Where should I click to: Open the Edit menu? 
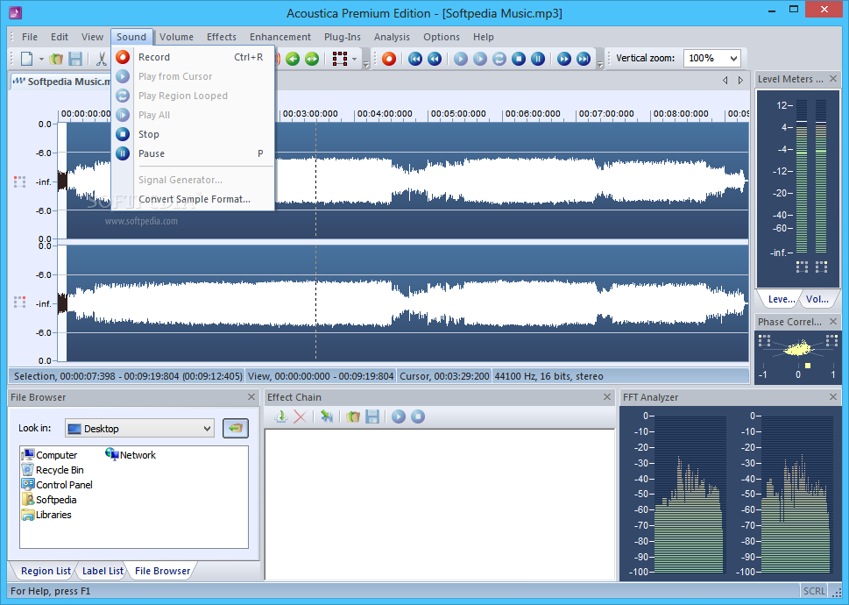(60, 37)
